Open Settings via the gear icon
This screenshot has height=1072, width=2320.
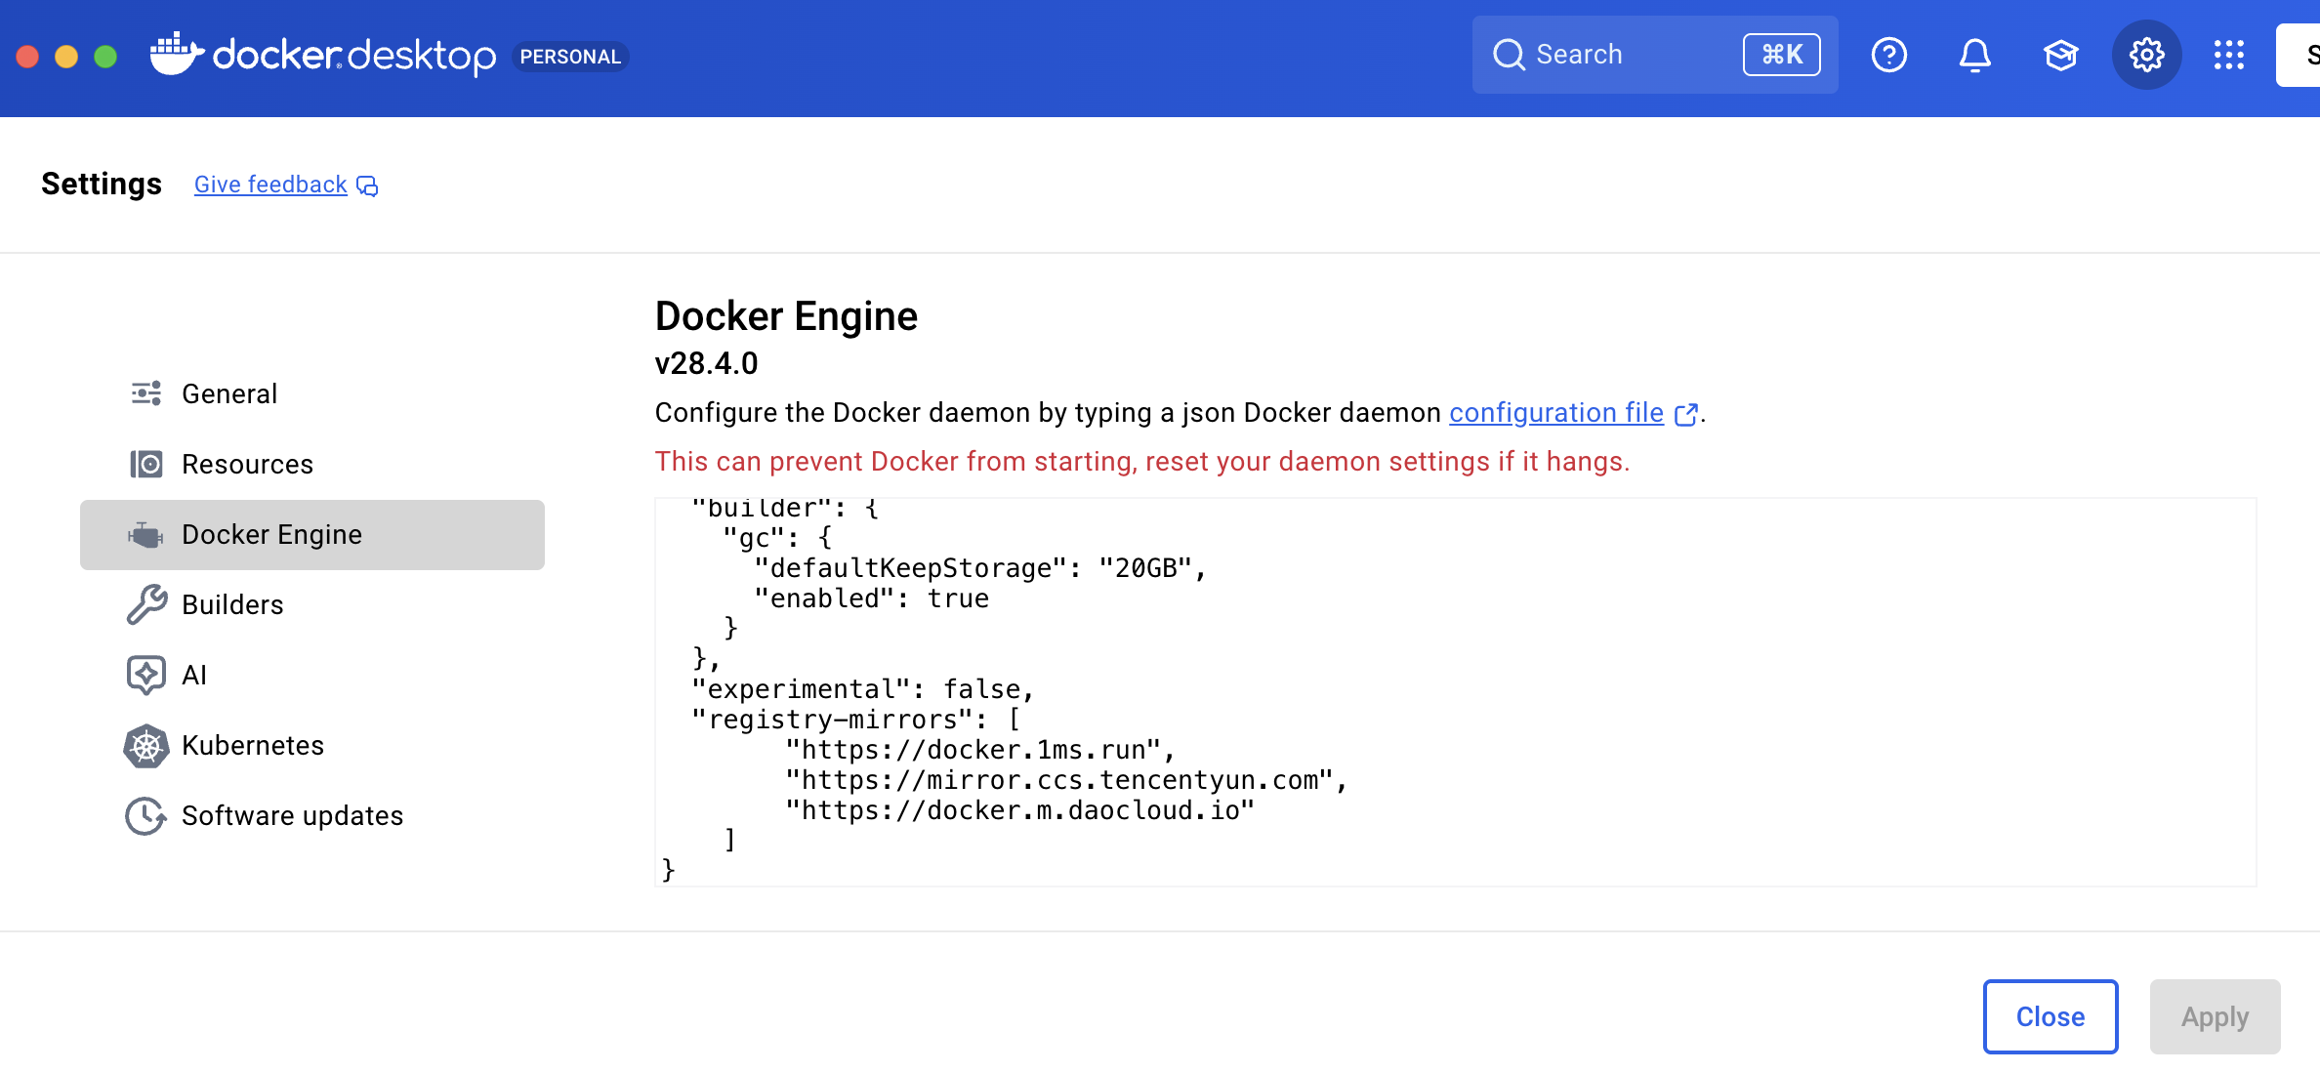coord(2146,55)
